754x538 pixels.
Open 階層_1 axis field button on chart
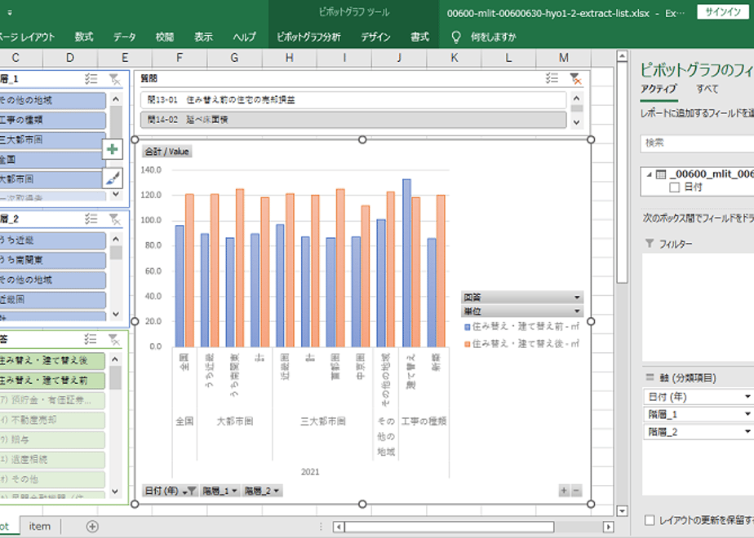click(220, 491)
